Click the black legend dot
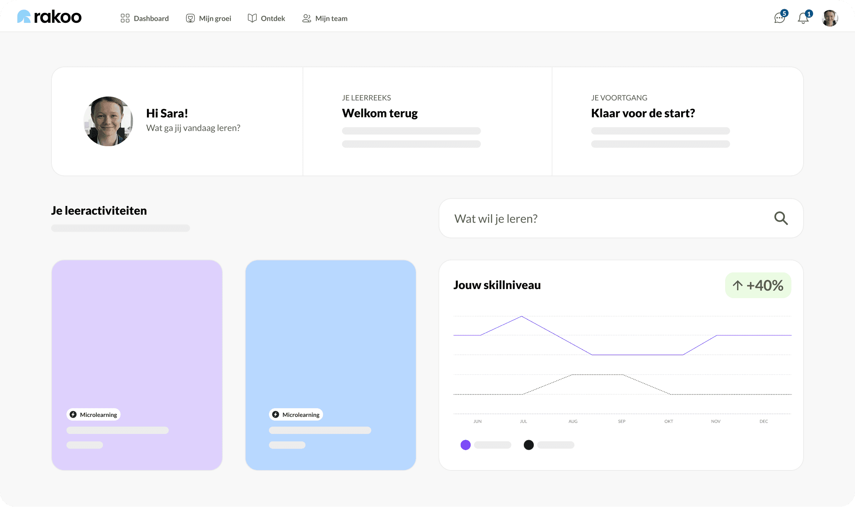Viewport: 855px width, 507px height. coord(529,445)
